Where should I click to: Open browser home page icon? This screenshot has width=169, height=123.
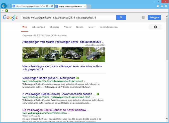(x=158, y=6)
